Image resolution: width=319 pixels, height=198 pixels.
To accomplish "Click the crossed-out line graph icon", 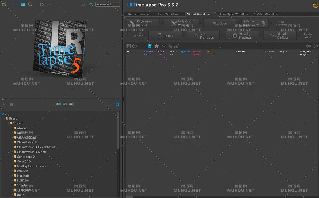I will pos(176,46).
